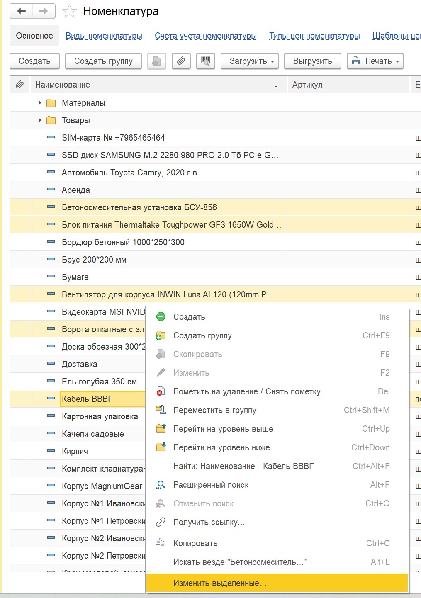Click the paperclip column header icon
421x598 pixels.
(19, 85)
